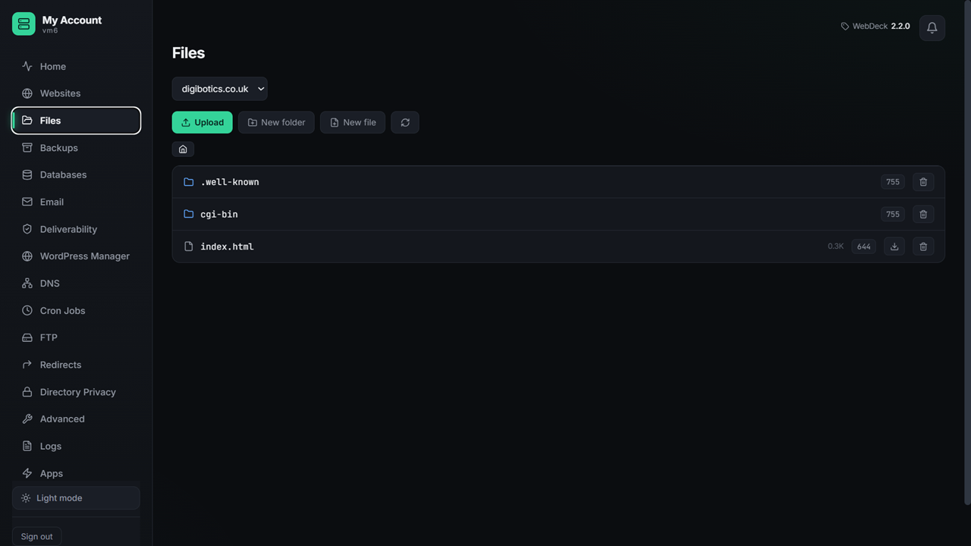Go to Deliverability page
The width and height of the screenshot is (971, 546).
tap(76, 229)
